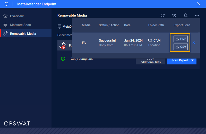This screenshot has width=206, height=134.
Task: Click the C:\M folder path icon
Action: coord(150,40)
